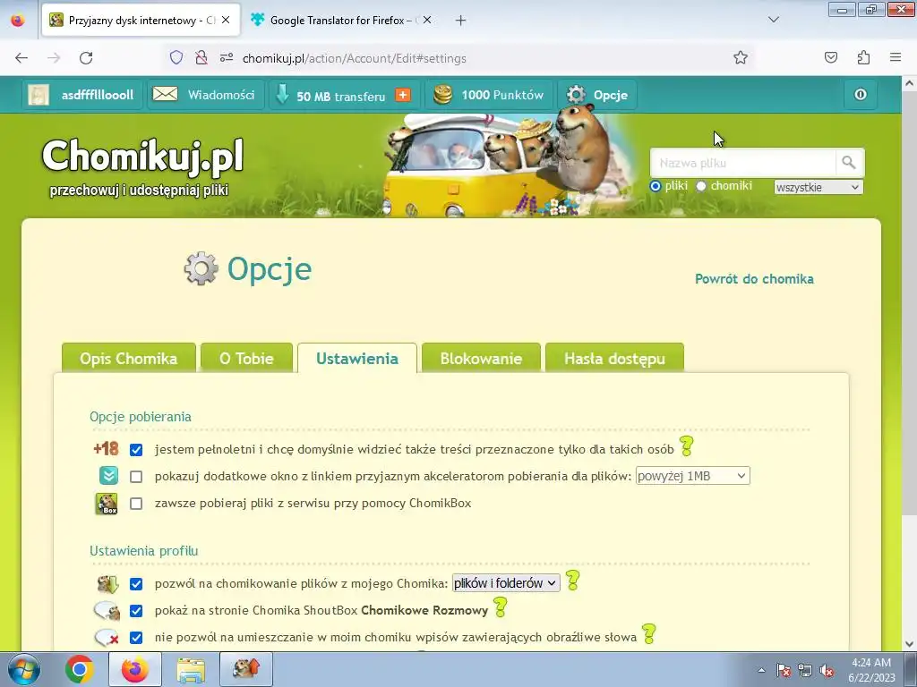The image size is (917, 687).
Task: Open ChomikBox app in taskbar
Action: tap(245, 669)
